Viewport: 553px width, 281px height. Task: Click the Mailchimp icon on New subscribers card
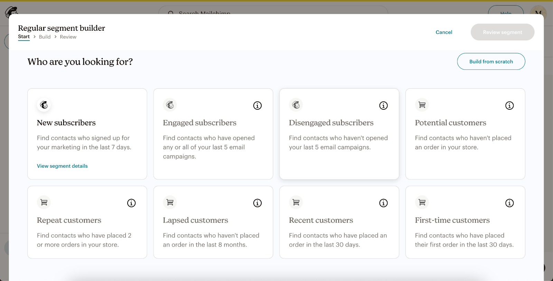click(x=44, y=105)
